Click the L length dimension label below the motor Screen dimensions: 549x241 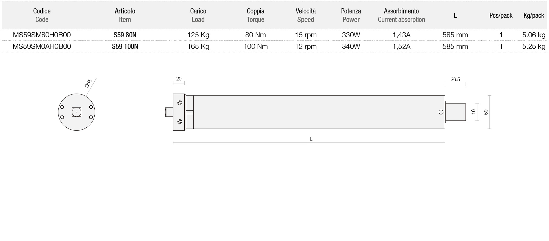[311, 139]
